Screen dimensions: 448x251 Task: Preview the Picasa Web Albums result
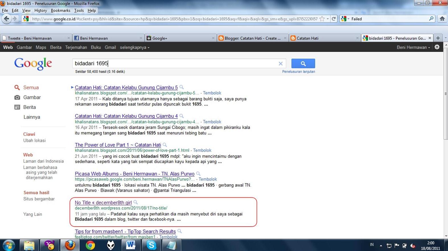(198, 174)
